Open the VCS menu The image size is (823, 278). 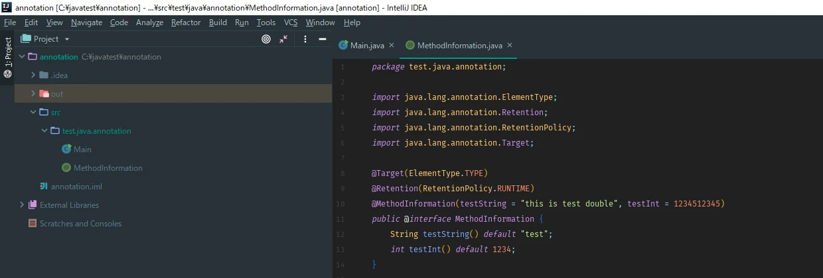(291, 23)
